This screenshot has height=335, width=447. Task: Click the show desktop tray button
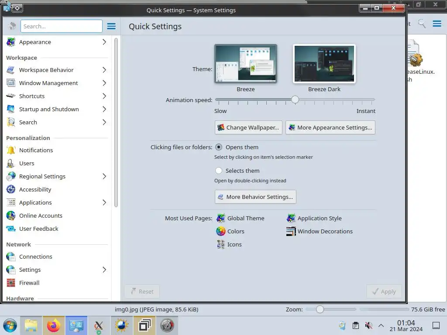(436, 325)
